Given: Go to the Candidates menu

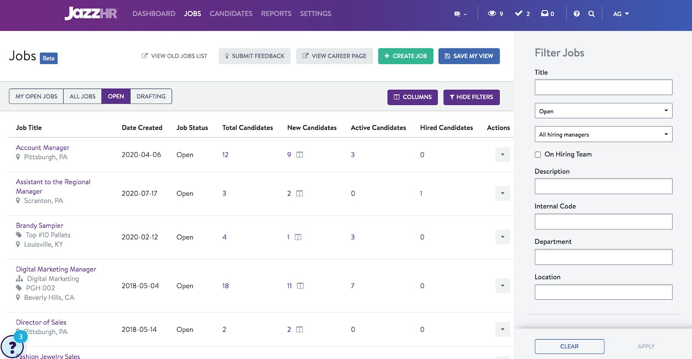Looking at the screenshot, I should click(231, 14).
